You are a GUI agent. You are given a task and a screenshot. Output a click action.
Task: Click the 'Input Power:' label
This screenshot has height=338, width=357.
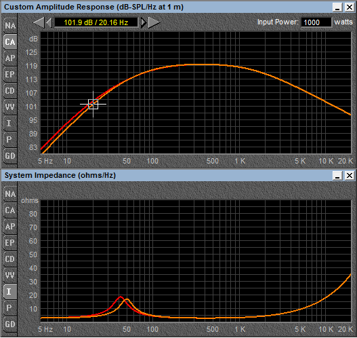coord(278,22)
